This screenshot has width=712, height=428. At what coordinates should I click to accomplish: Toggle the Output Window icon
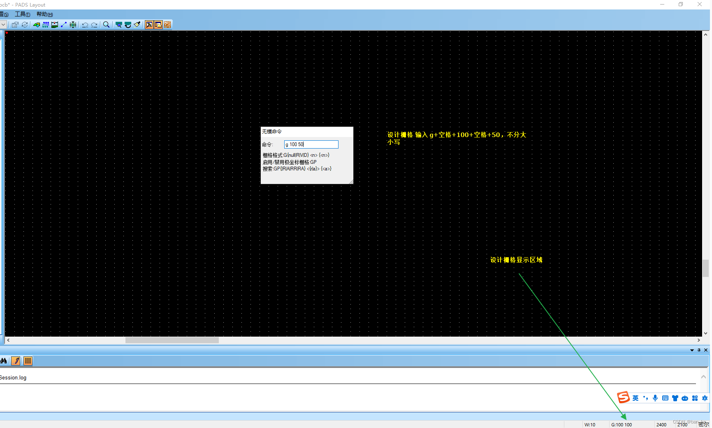(x=149, y=25)
